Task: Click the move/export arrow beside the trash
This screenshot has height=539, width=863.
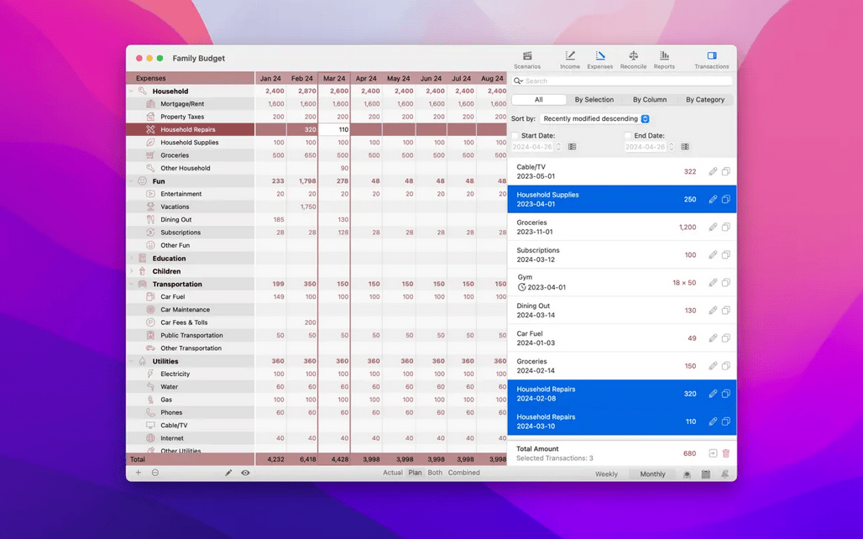Action: point(713,453)
